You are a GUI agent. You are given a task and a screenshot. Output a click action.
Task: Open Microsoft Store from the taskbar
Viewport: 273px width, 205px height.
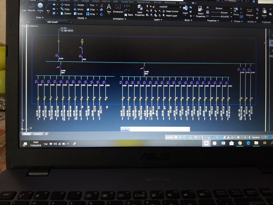pyautogui.click(x=231, y=143)
